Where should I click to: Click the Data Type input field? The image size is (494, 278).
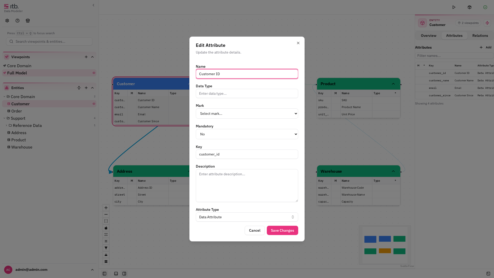click(x=247, y=93)
